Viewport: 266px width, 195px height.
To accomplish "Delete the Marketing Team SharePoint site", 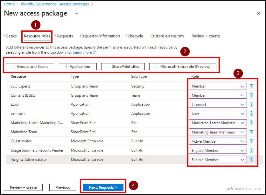I will pyautogui.click(x=252, y=132).
